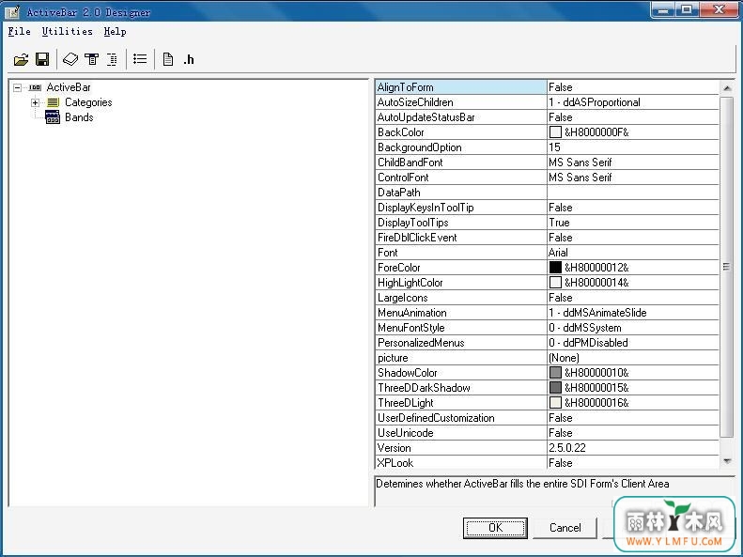Collapse the ActiveBar tree root
This screenshot has width=743, height=557.
click(18, 87)
